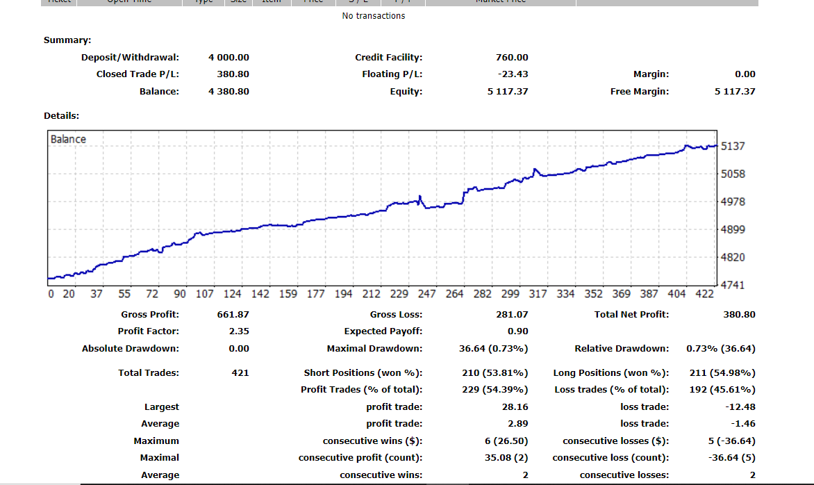Select the largest loss trade value -12.48
814x485 pixels.
tap(740, 406)
